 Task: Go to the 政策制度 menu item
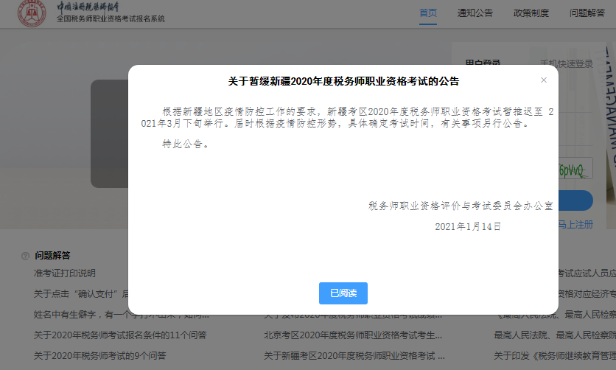pyautogui.click(x=531, y=13)
